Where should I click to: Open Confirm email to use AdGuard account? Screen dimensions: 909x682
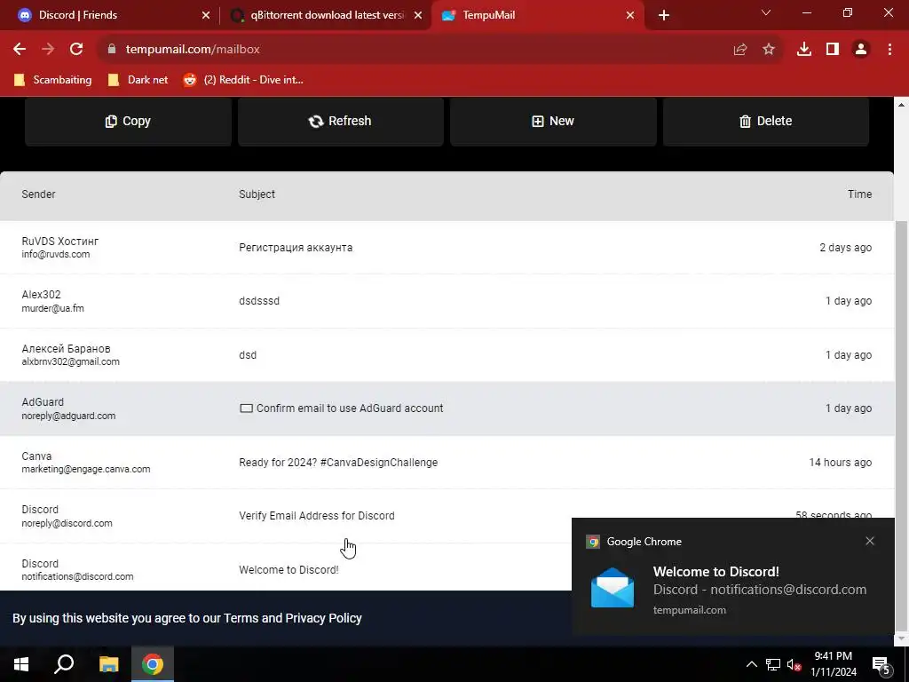pos(350,408)
